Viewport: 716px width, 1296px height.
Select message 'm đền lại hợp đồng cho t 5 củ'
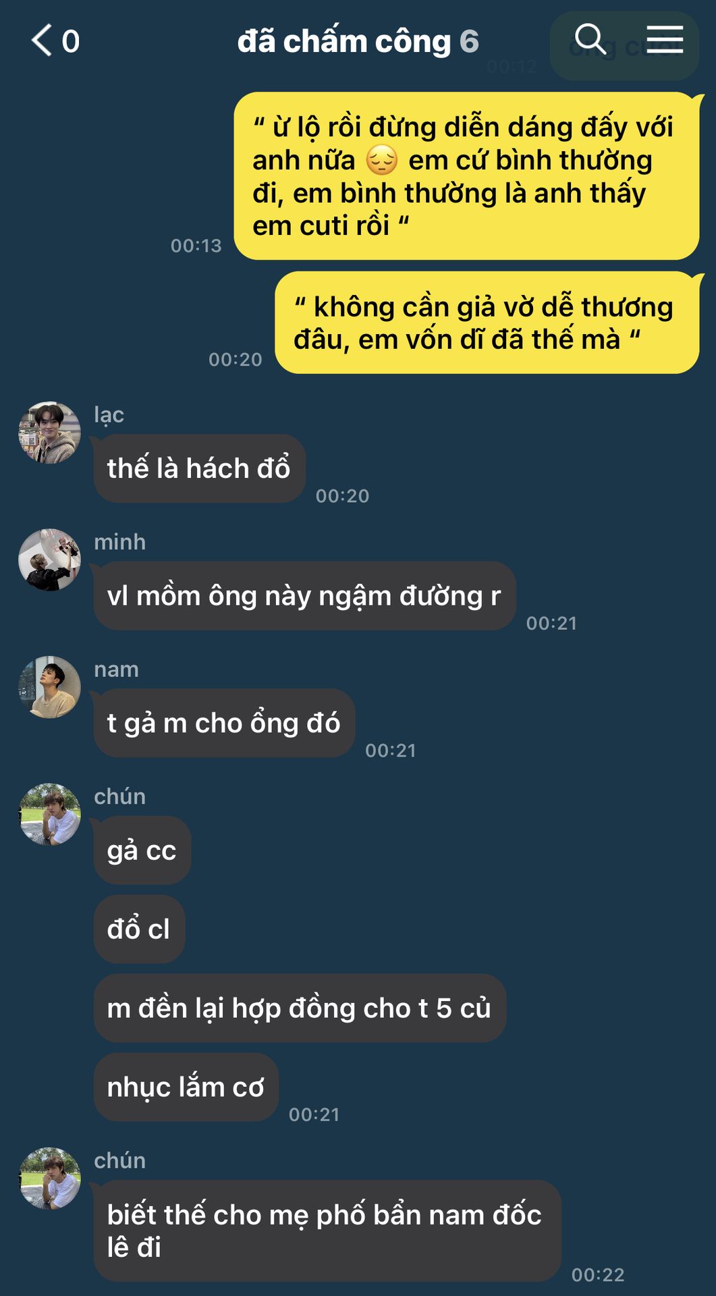click(300, 1008)
